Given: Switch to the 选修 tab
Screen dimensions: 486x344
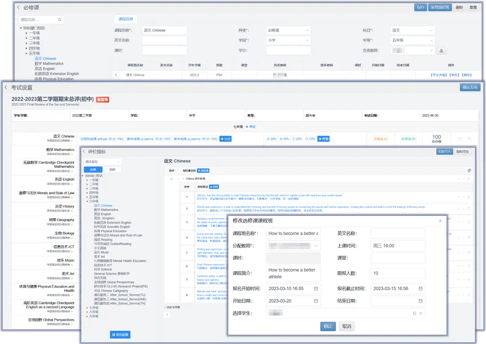Looking at the screenshot, I should (112, 170).
